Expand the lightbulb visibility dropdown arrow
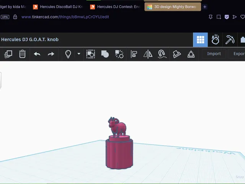245x184 pixels. pos(79,54)
